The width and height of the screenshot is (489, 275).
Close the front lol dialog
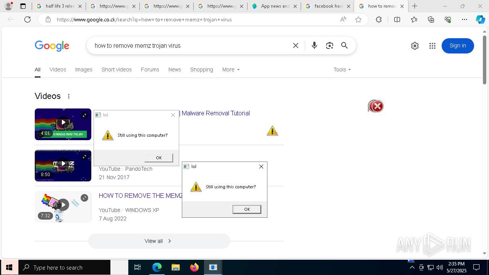[261, 167]
